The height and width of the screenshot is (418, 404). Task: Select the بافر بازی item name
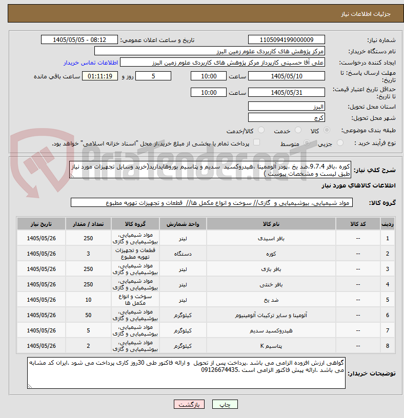pos(271,269)
